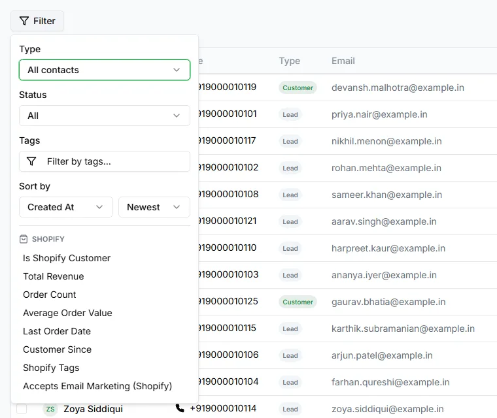Choose the Order Count filter option
497x418 pixels.
click(x=50, y=295)
